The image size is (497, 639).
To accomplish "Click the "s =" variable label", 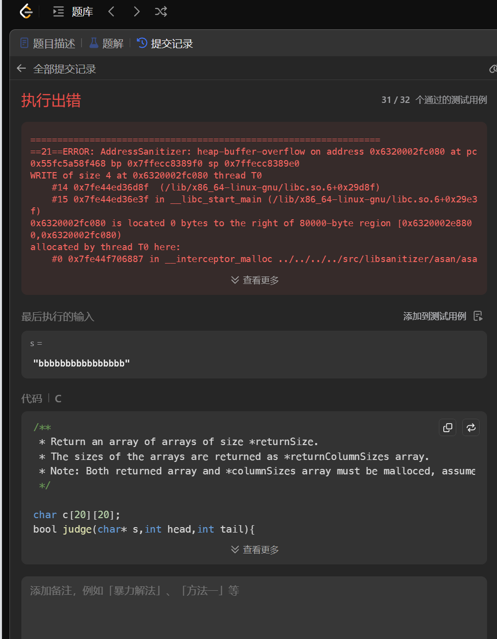I will click(x=36, y=344).
